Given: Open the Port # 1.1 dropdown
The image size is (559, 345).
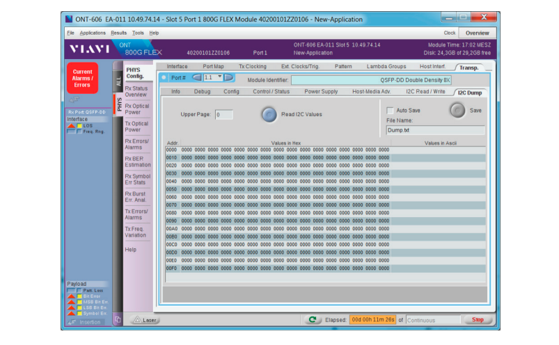Looking at the screenshot, I should click(x=213, y=77).
